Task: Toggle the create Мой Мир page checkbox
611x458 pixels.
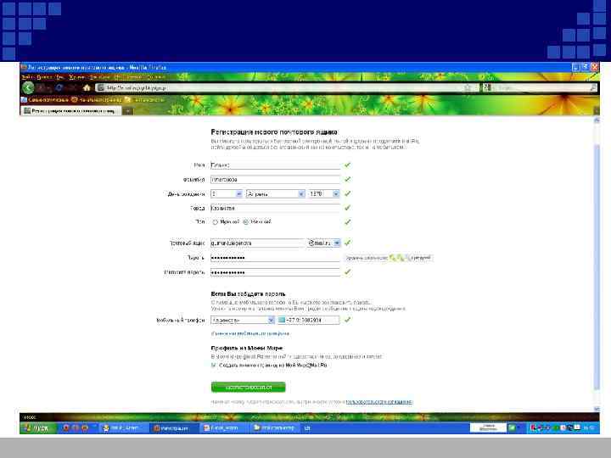Action: click(x=214, y=366)
